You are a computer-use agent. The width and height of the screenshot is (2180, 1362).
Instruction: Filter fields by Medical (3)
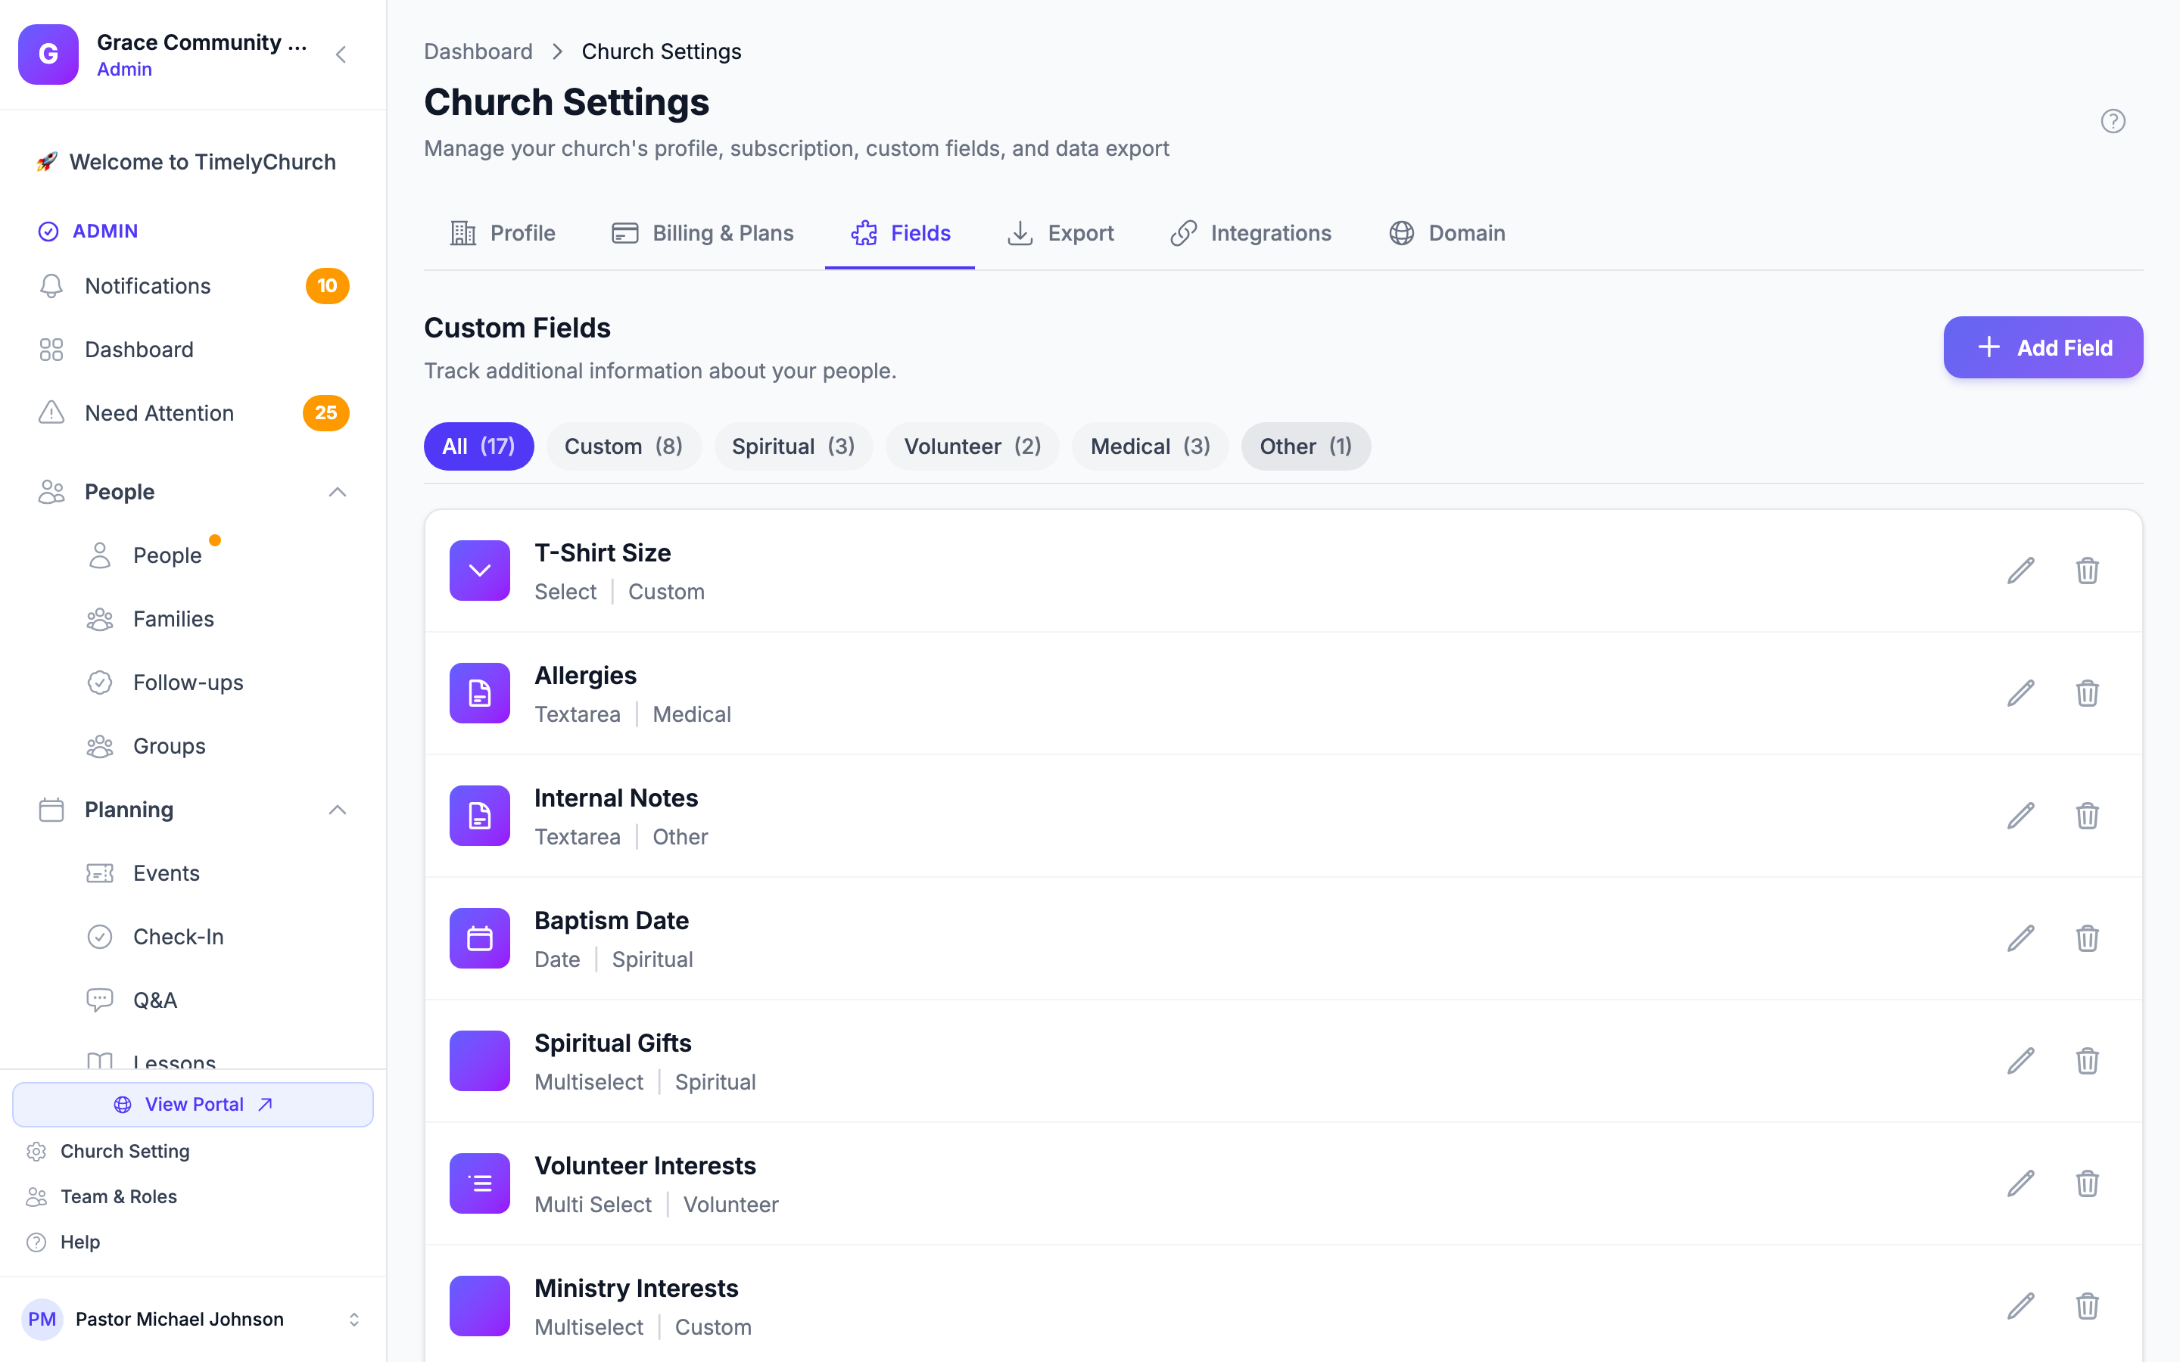pos(1151,446)
